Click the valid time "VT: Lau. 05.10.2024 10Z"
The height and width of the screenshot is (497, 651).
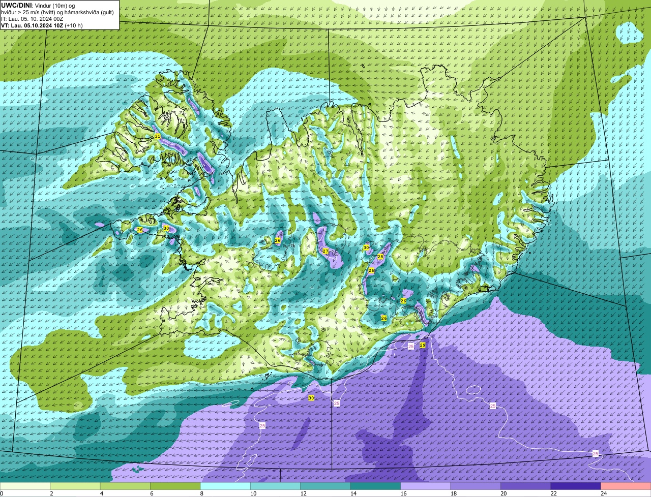click(32, 25)
